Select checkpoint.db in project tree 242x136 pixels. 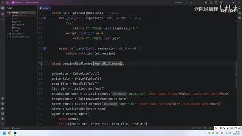tap(18, 25)
